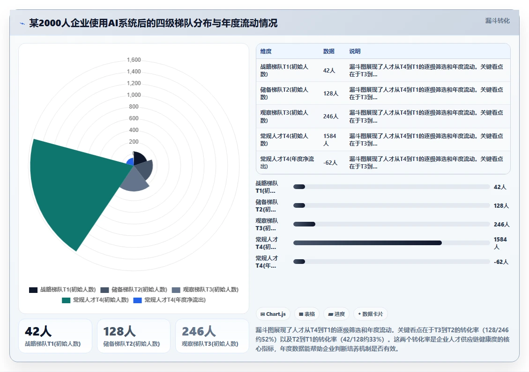Viewport: 529px width, 372px height.
Task: Select the 数据卡片 tag
Action: [371, 314]
